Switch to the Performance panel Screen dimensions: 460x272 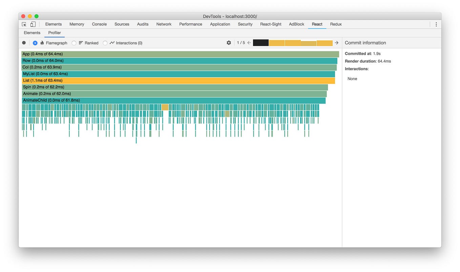190,24
